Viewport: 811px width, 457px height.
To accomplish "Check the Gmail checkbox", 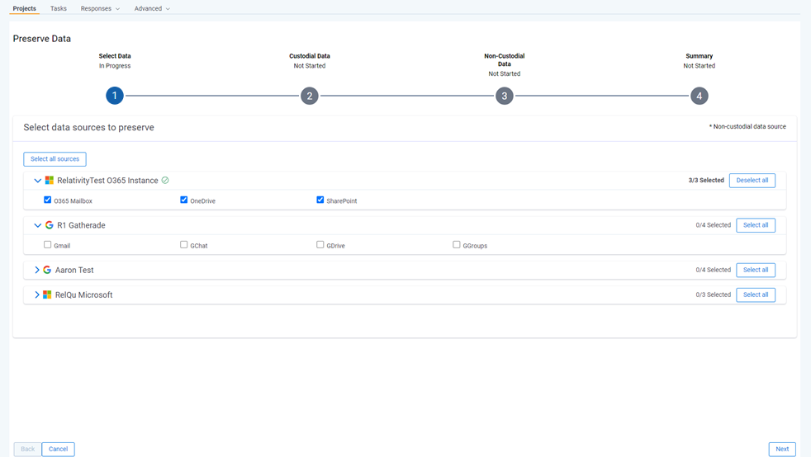I will point(48,245).
